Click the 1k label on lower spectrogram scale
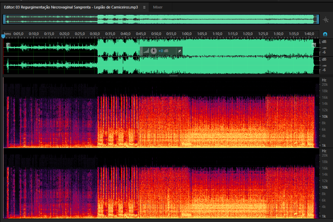The width and height of the screenshot is (333, 222). pyautogui.click(x=324, y=216)
